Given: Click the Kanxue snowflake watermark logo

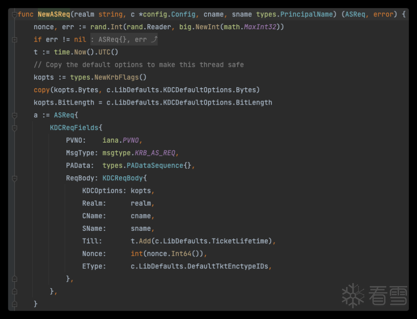Looking at the screenshot, I should click(353, 296).
